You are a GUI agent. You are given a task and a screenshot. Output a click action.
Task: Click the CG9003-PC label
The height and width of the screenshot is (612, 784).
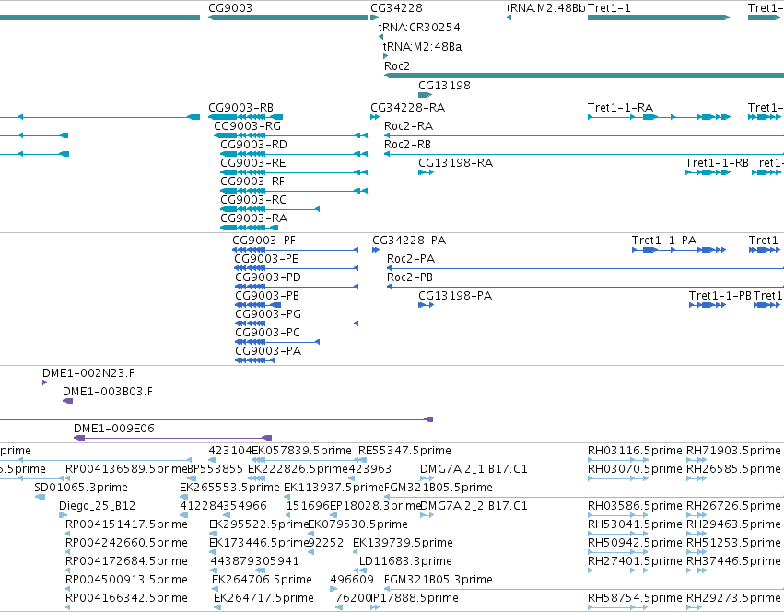[x=268, y=333]
